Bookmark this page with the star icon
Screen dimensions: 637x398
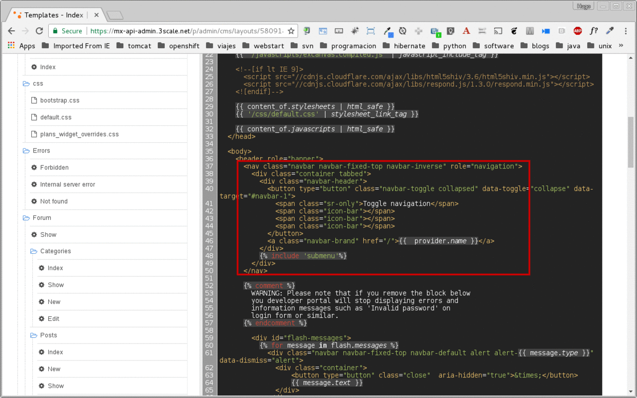point(291,31)
